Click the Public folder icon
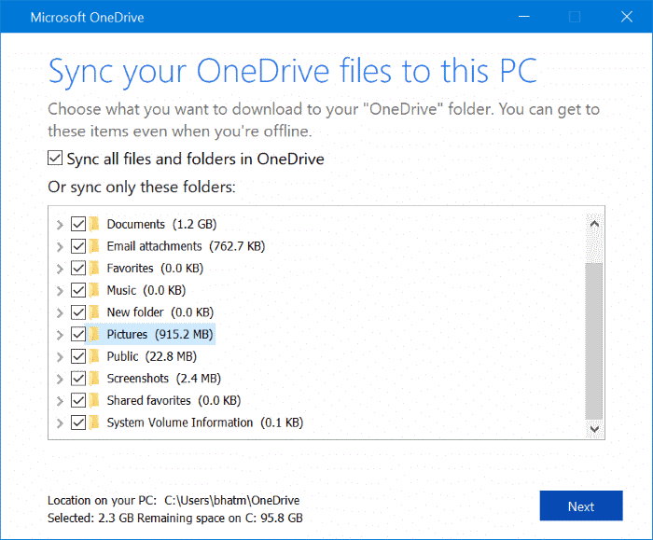 coord(94,356)
